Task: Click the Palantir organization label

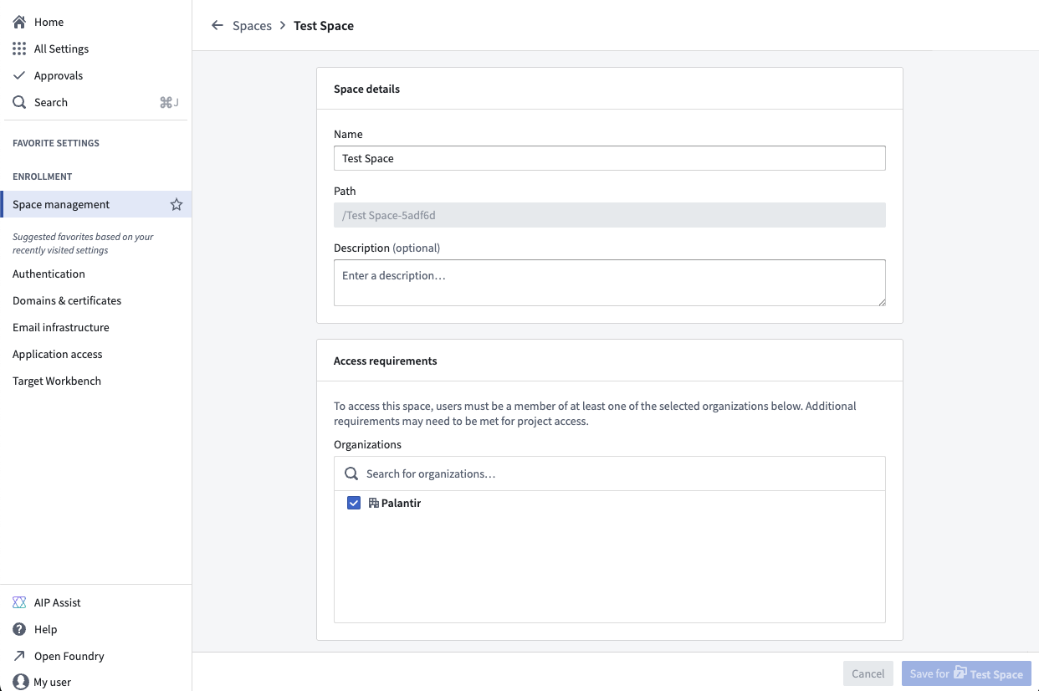Action: pyautogui.click(x=401, y=504)
